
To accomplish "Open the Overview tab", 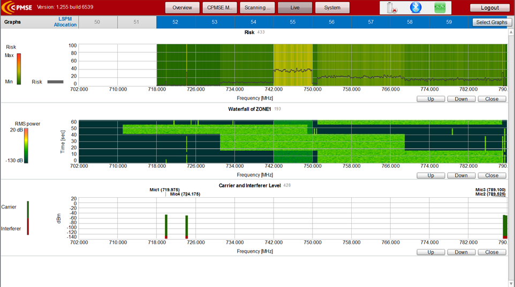I will [x=183, y=7].
